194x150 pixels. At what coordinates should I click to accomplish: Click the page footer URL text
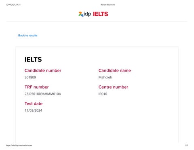tap(19, 145)
